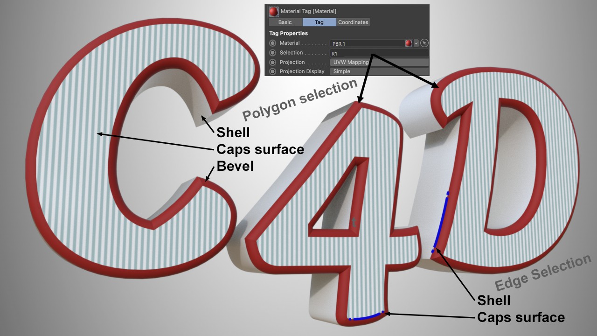The height and width of the screenshot is (336, 597).
Task: Click the red sphere Material Tag header icon
Action: [x=273, y=11]
